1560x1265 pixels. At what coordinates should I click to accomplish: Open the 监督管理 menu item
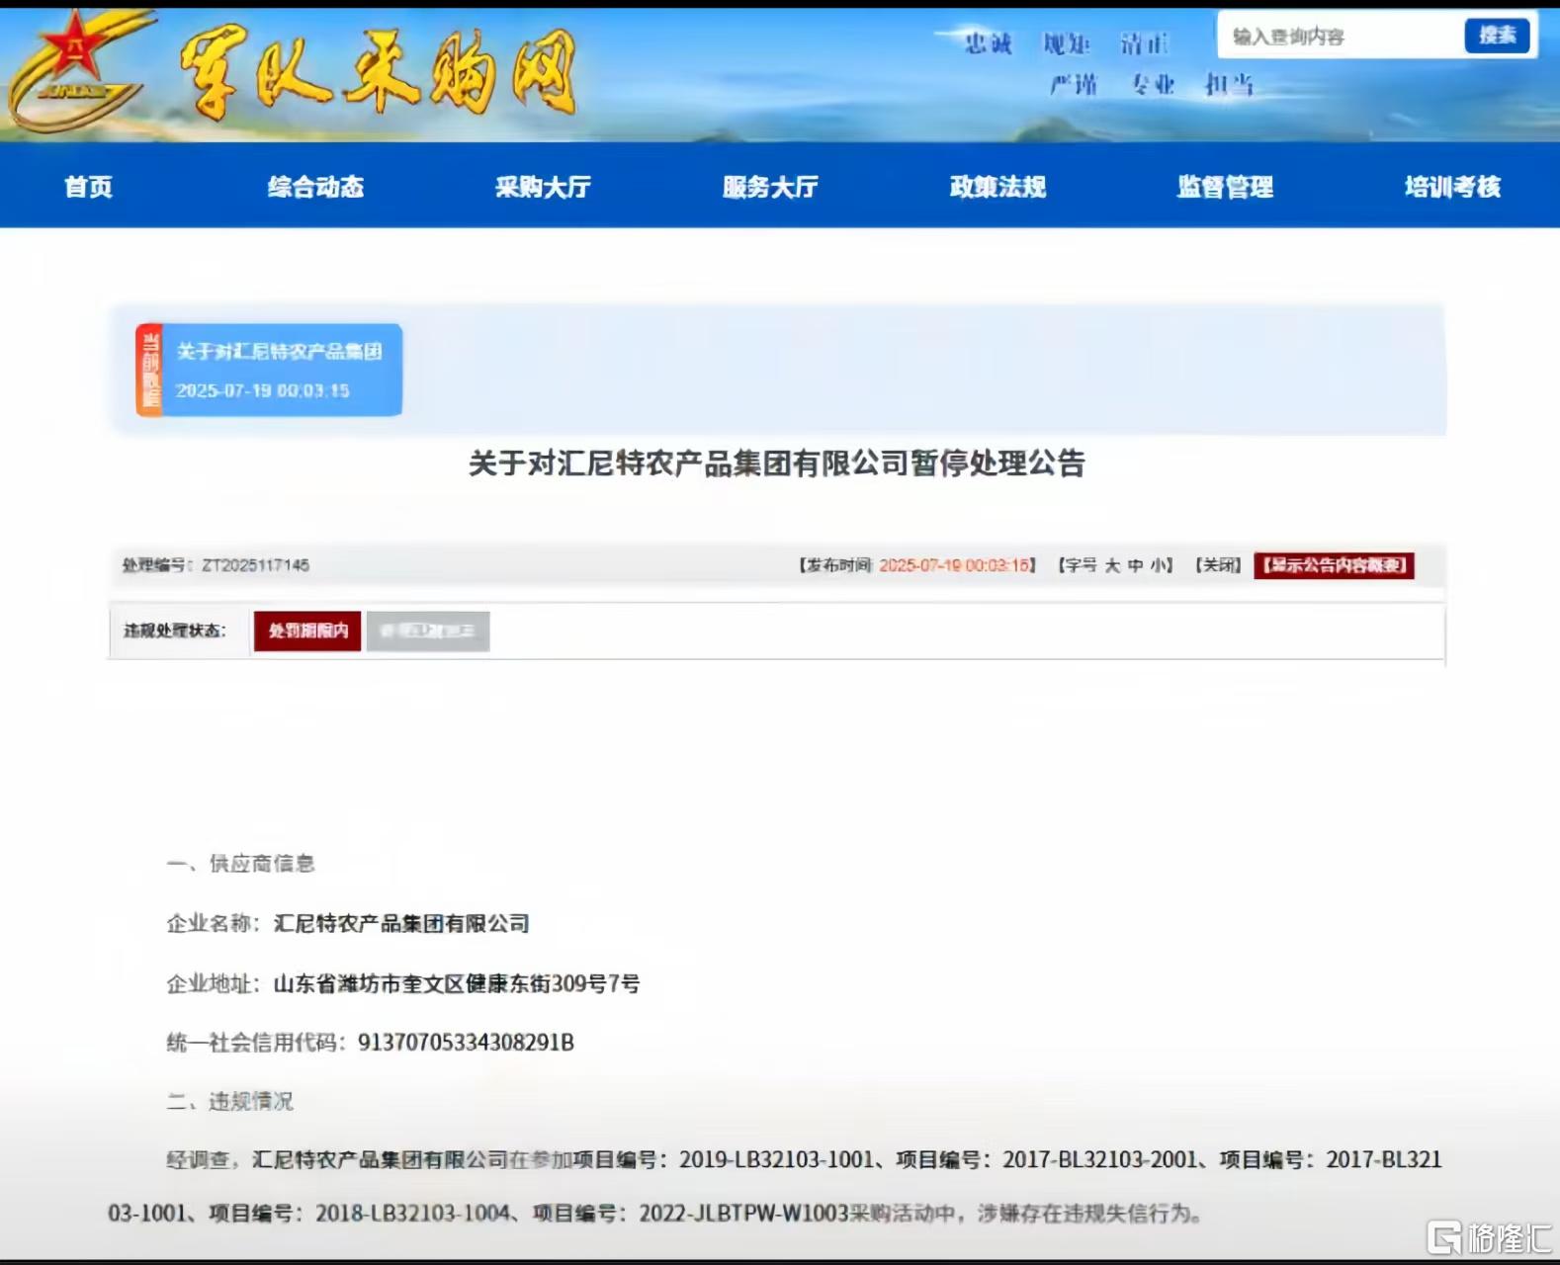pyautogui.click(x=1226, y=187)
